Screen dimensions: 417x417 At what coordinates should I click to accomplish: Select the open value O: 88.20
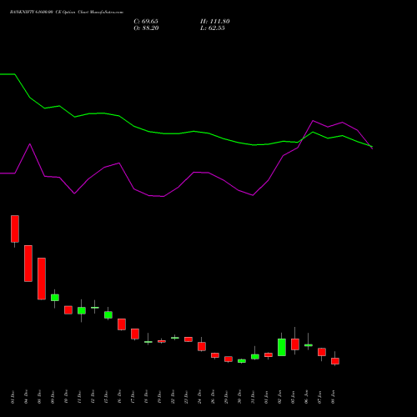coord(146,28)
